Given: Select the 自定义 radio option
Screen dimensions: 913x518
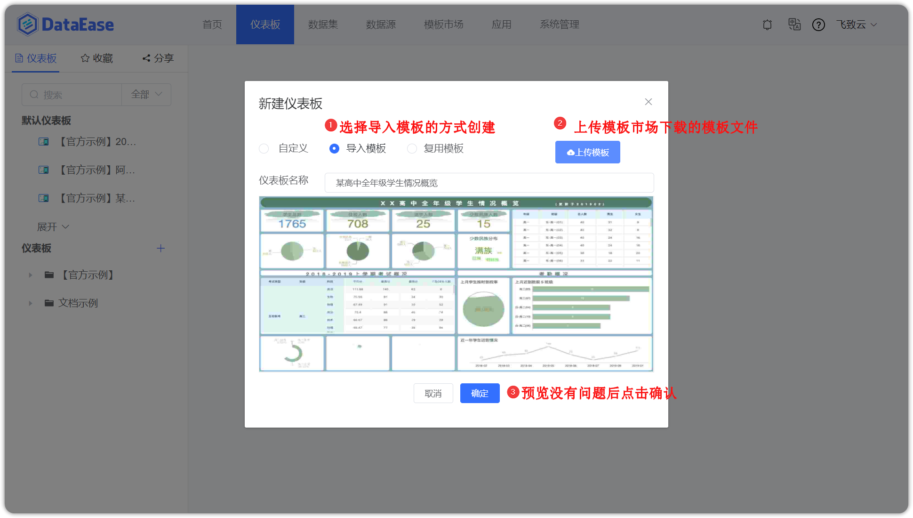Looking at the screenshot, I should (x=264, y=148).
